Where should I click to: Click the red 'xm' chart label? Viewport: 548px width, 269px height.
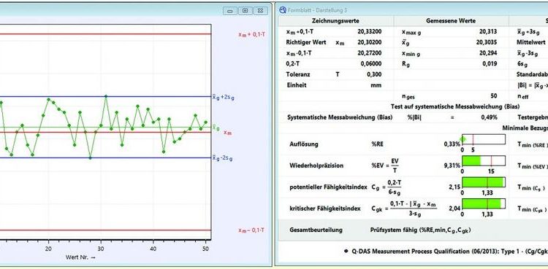pyautogui.click(x=227, y=133)
